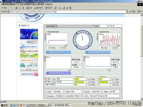The width and height of the screenshot is (143, 107).
Task: Click the Upload test graph
Action: [109, 39]
